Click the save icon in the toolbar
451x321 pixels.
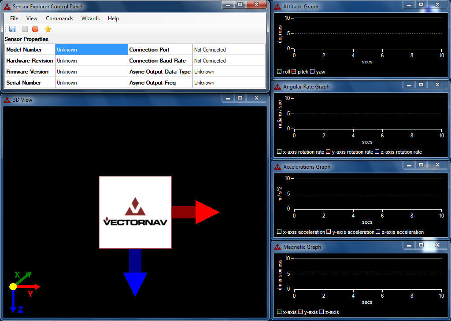(12, 29)
